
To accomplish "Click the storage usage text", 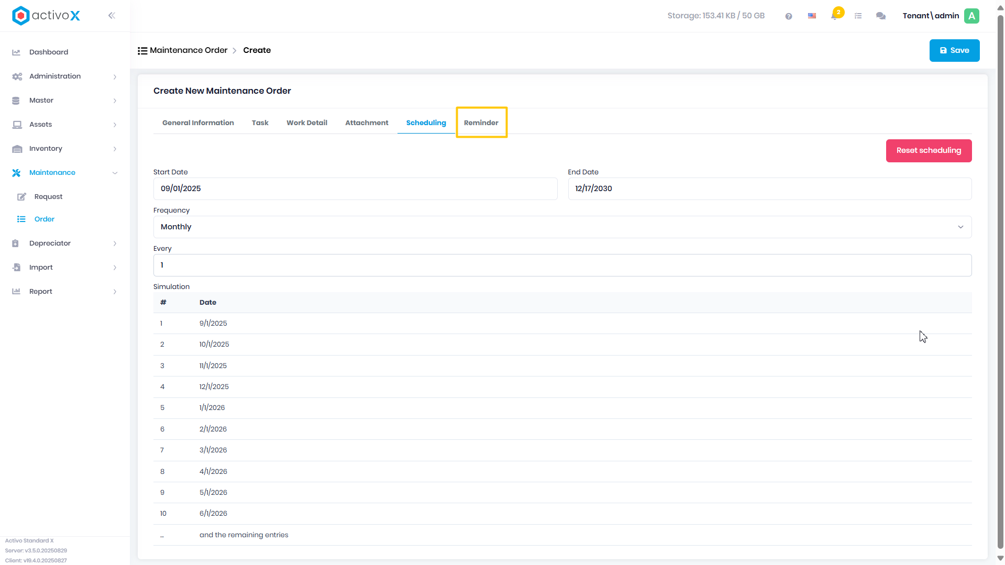I will pyautogui.click(x=716, y=16).
